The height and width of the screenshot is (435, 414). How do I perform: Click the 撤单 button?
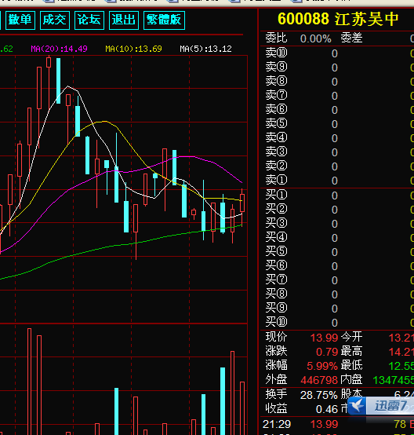[20, 20]
